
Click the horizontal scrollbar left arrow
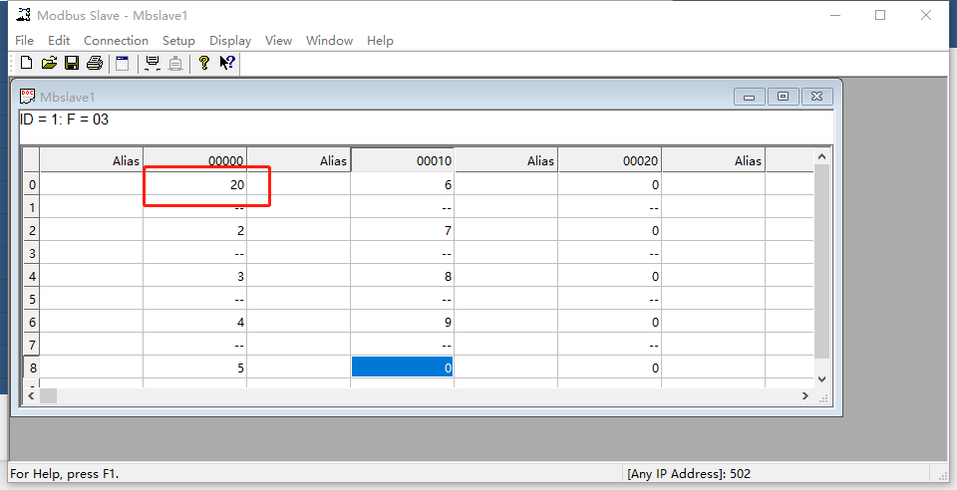[x=31, y=396]
